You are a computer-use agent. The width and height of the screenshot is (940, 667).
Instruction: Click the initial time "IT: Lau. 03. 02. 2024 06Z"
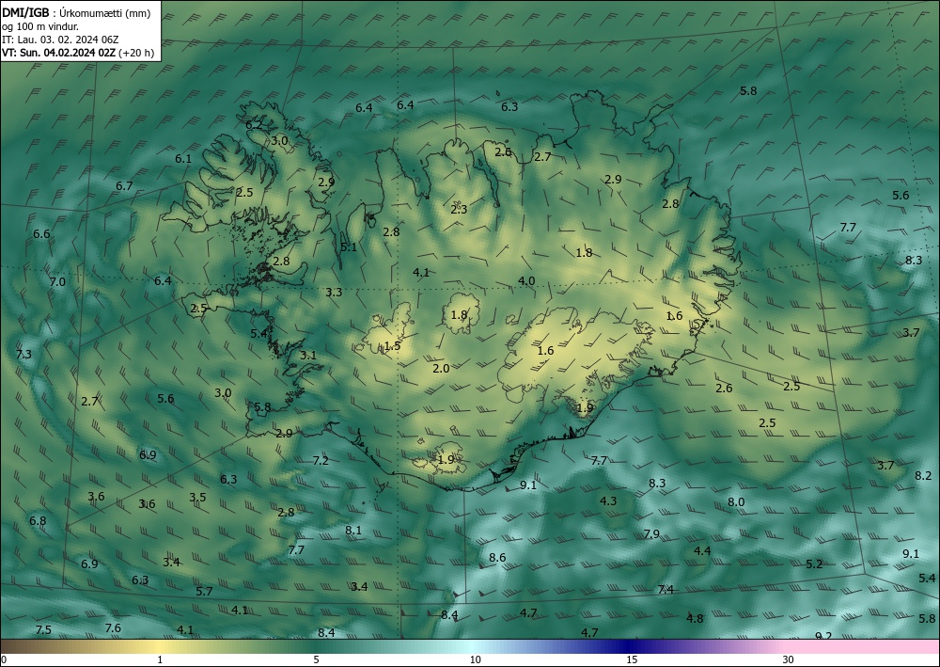tap(60, 40)
